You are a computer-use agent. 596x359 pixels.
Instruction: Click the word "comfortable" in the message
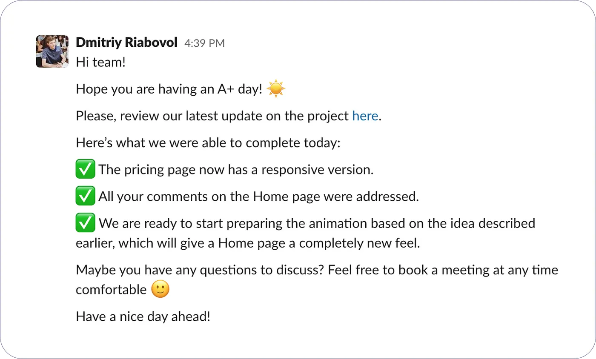pos(111,290)
